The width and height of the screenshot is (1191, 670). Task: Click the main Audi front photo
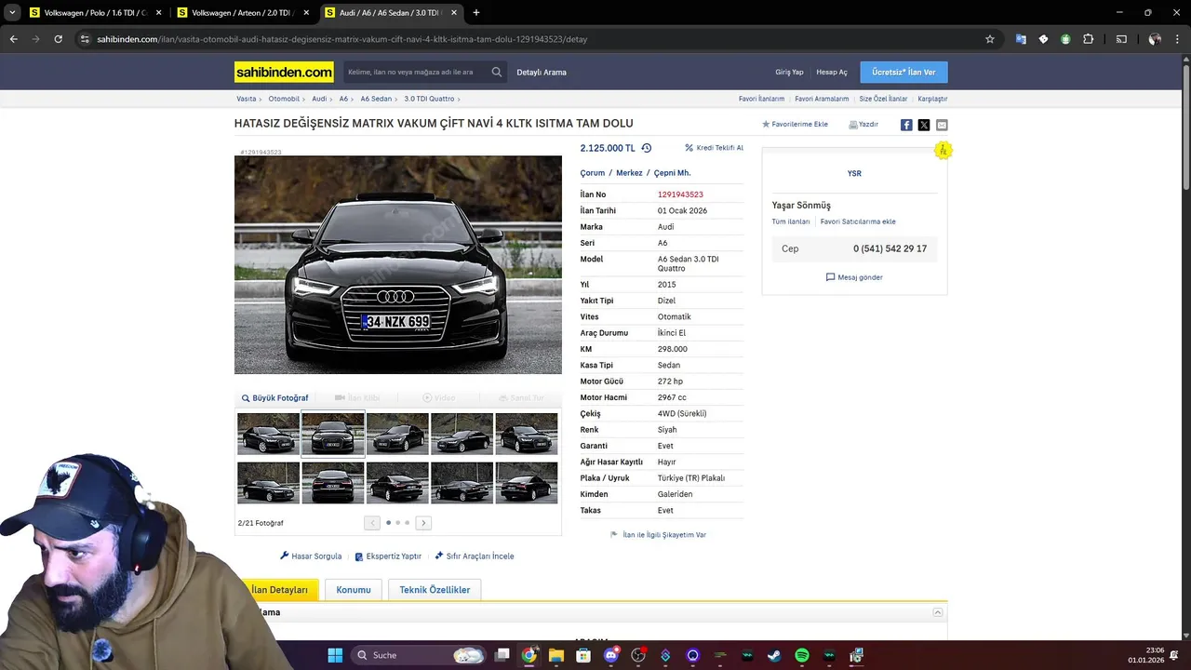[x=398, y=264]
